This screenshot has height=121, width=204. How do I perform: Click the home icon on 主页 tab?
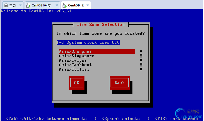[6, 5]
